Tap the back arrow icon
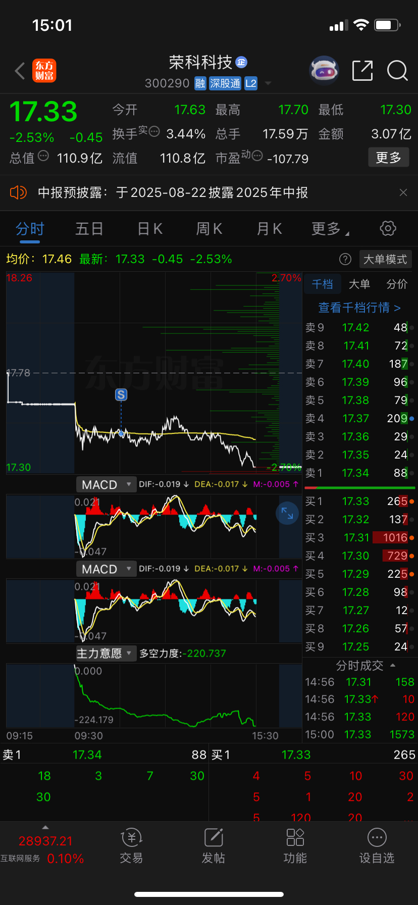This screenshot has width=418, height=905. (x=20, y=71)
